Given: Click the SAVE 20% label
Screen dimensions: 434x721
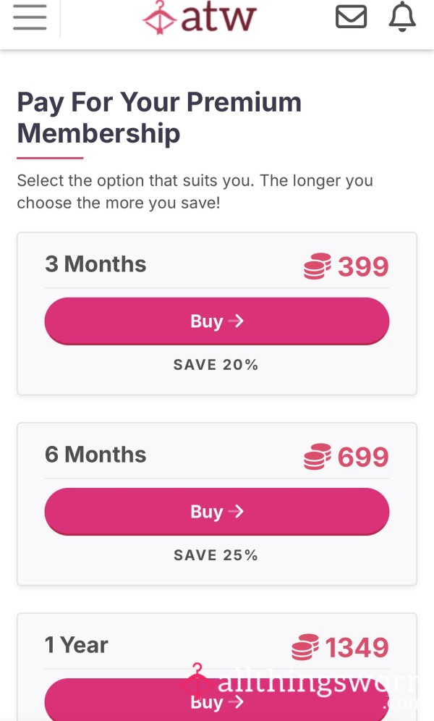Looking at the screenshot, I should pos(216,365).
